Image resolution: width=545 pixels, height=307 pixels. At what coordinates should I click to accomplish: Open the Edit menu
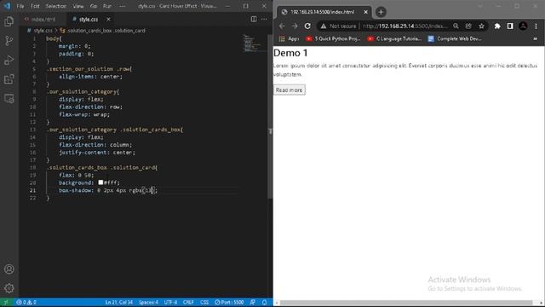click(x=35, y=6)
